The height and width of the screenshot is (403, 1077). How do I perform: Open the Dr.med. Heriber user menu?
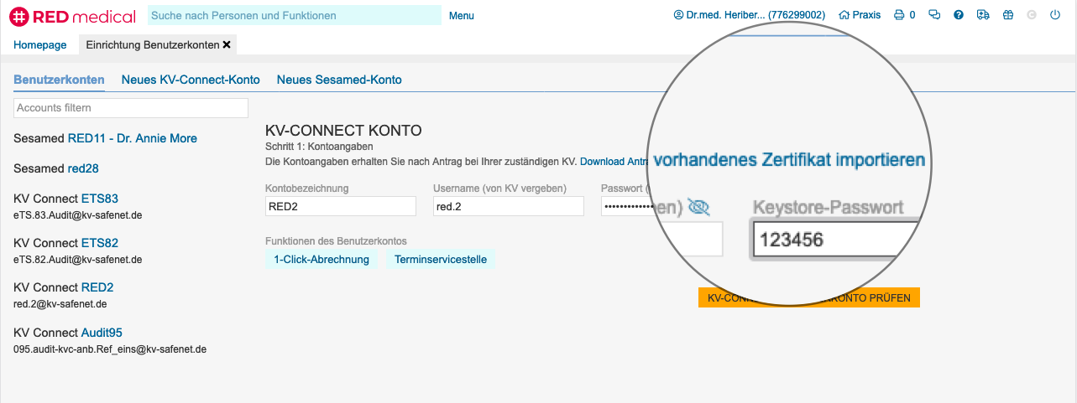(749, 15)
